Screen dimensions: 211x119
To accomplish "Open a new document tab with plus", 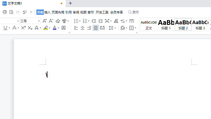I will [x=70, y=3].
